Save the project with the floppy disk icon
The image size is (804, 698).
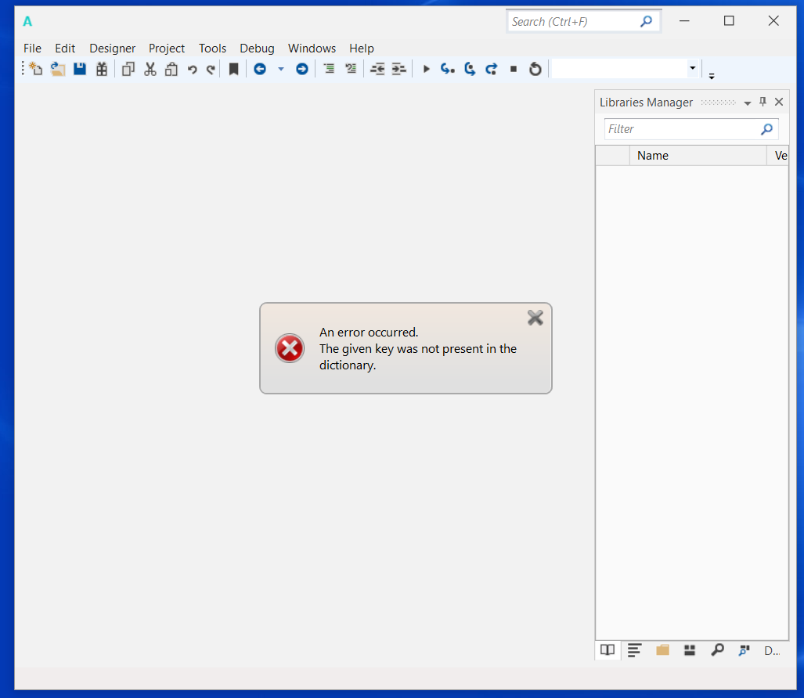point(80,69)
